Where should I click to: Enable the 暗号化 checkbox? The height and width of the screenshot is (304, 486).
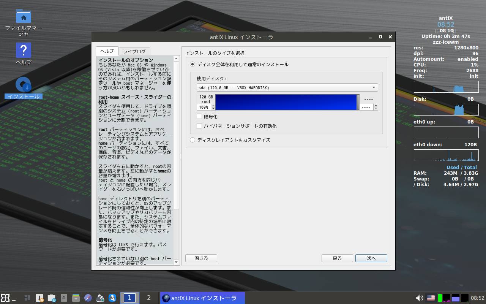[199, 117]
